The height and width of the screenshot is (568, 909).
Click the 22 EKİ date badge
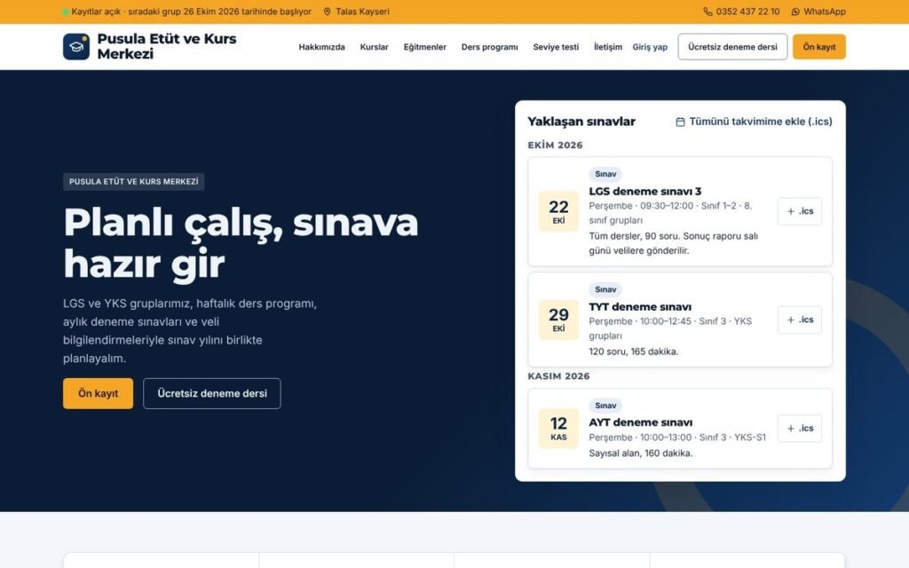coord(558,211)
